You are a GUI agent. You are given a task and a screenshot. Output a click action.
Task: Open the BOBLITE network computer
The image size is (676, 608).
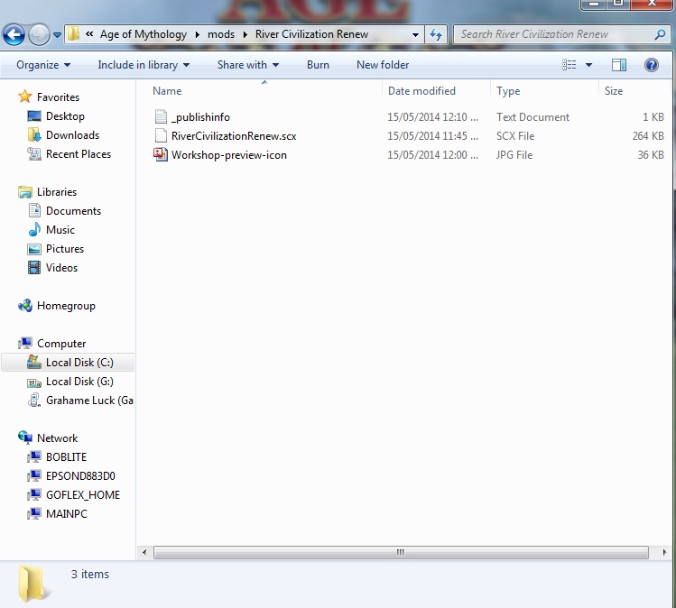[66, 456]
